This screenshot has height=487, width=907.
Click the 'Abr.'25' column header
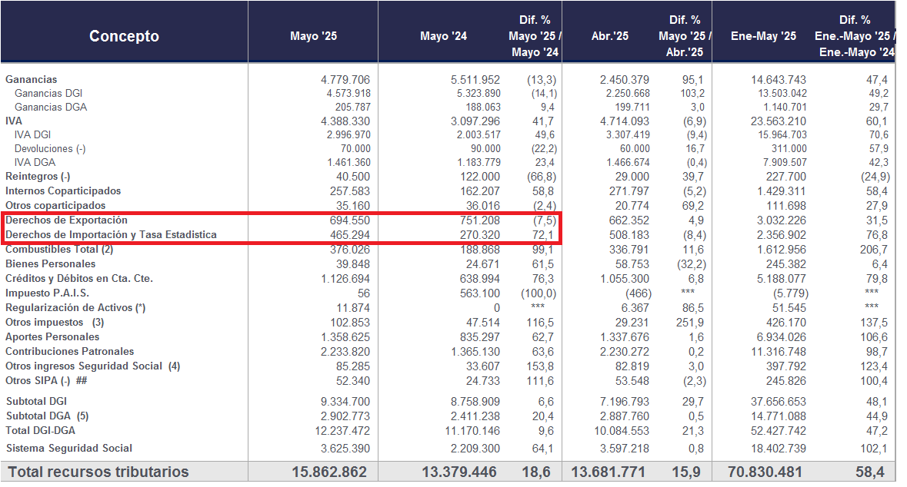point(610,36)
